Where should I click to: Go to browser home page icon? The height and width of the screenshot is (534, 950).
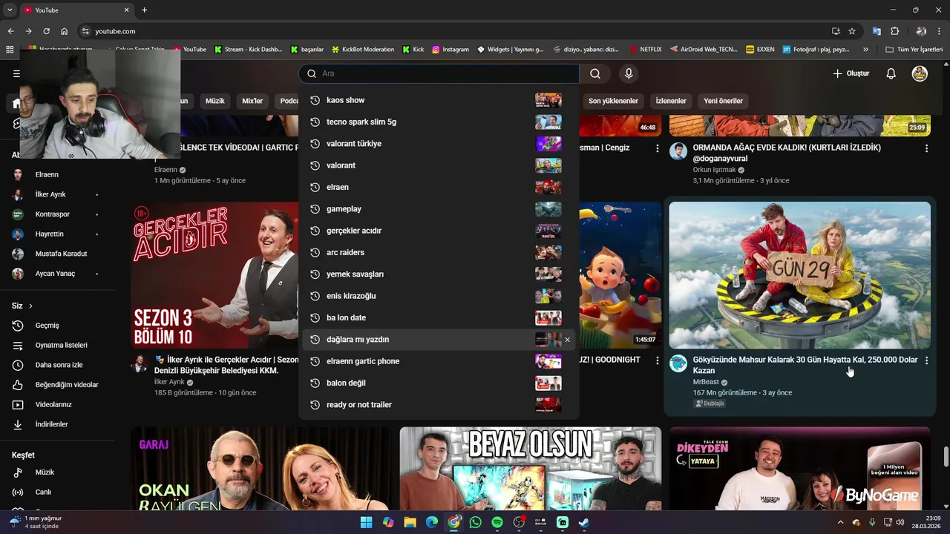pyautogui.click(x=65, y=31)
